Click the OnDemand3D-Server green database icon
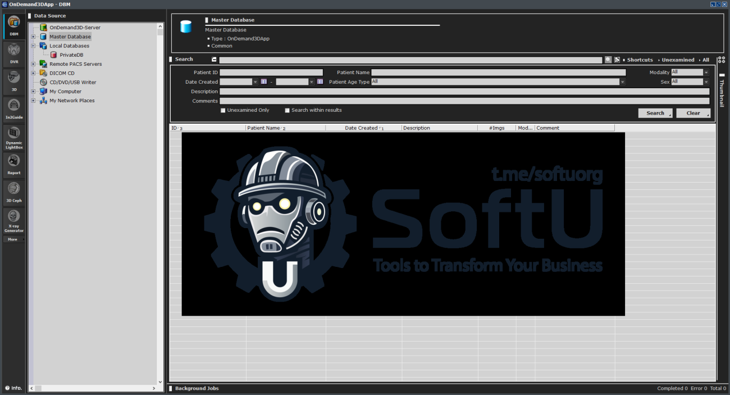Viewport: 730px width, 395px height. (43, 28)
